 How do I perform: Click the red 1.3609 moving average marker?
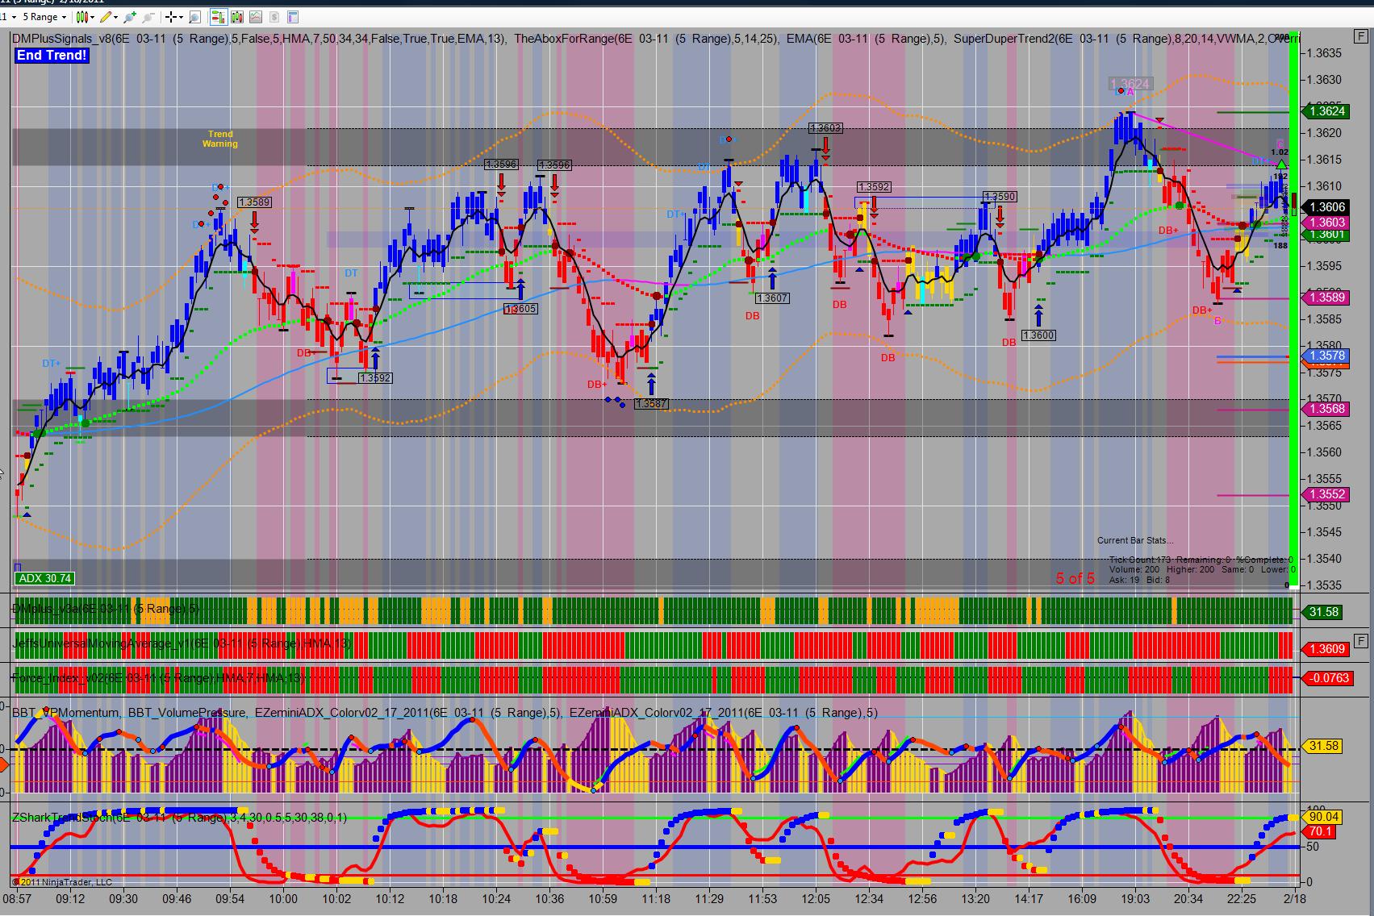(x=1326, y=649)
